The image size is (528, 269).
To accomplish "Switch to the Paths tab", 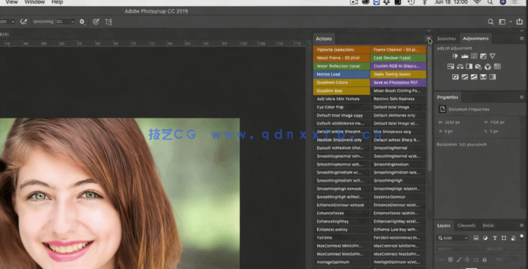I will [488, 225].
